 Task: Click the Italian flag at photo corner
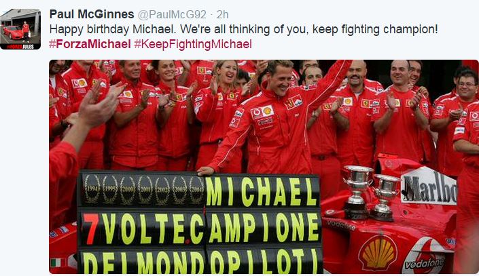[58, 263]
